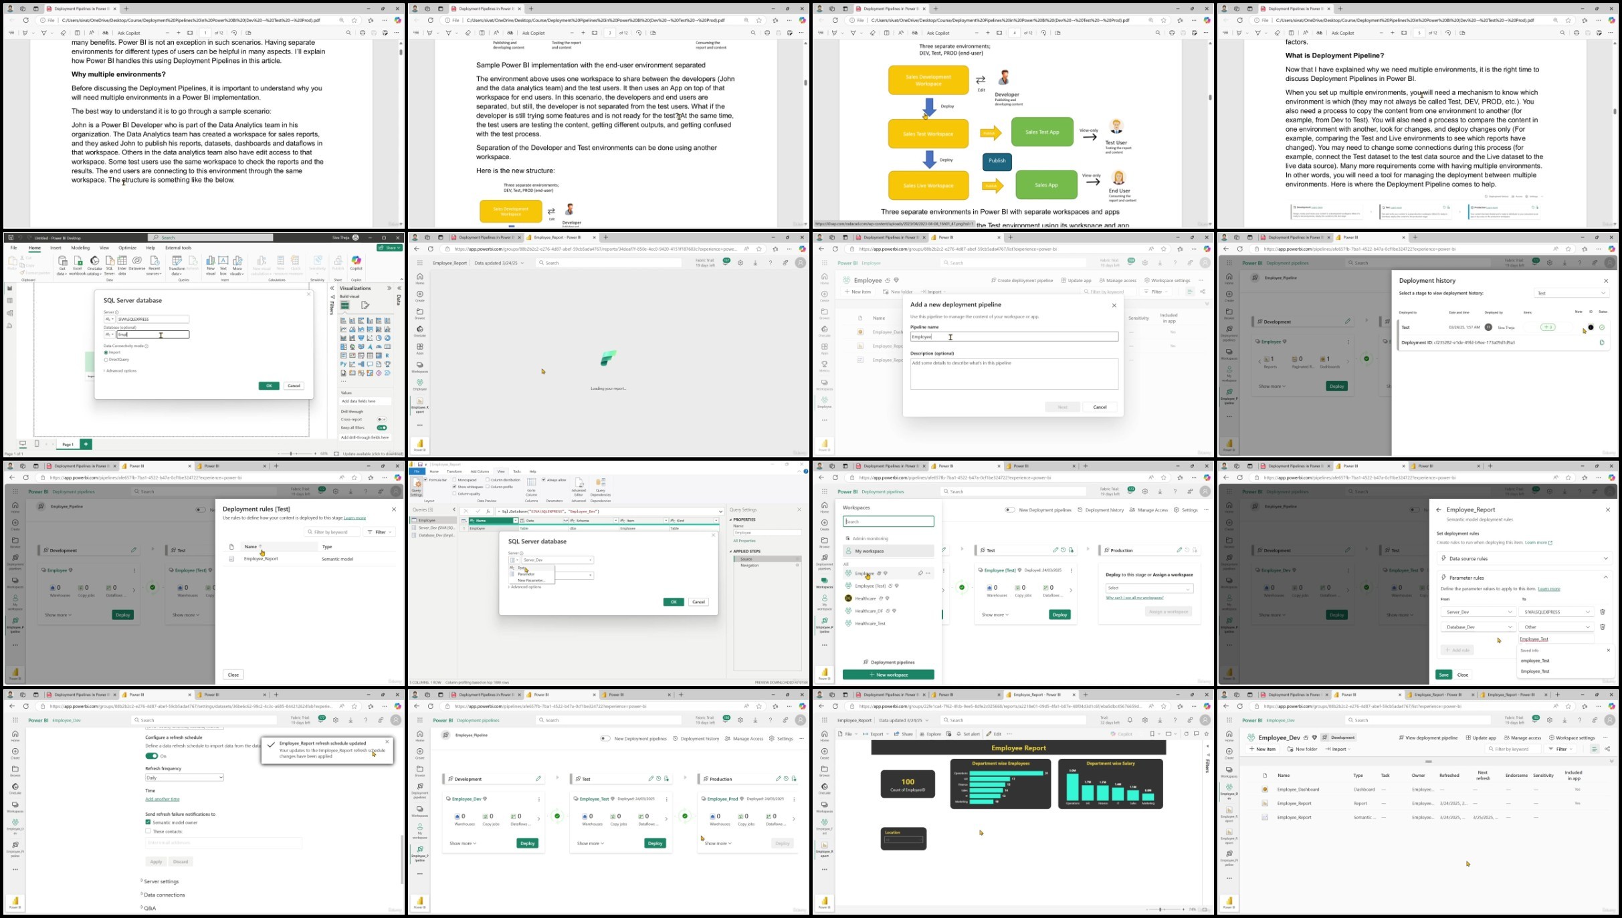Click Go to Column icon in Power Query ribbon
The width and height of the screenshot is (1622, 918).
click(x=531, y=486)
